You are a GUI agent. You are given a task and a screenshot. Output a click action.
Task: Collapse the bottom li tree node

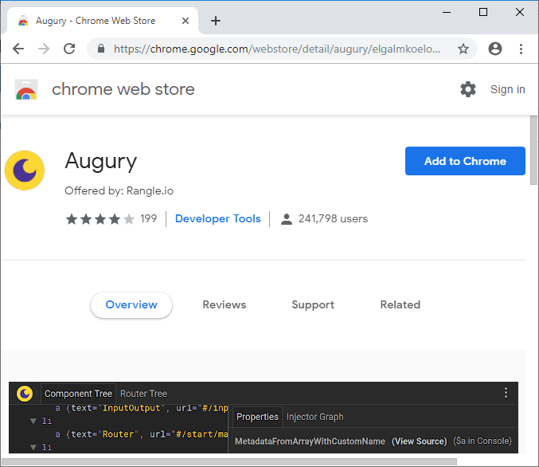[33, 447]
